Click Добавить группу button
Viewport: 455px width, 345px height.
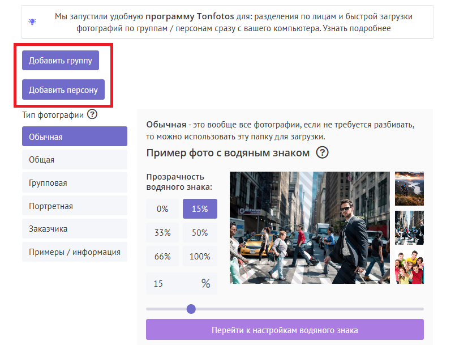coord(61,61)
